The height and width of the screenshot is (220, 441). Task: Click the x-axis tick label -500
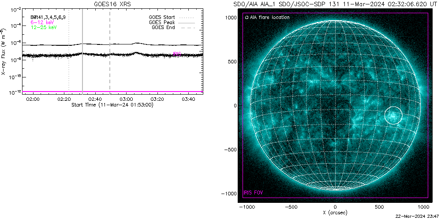(x=291, y=207)
